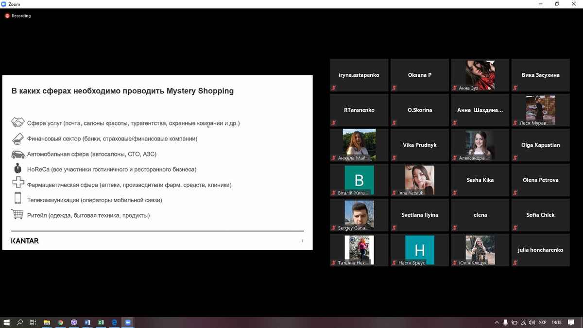Click the clock showing 14:18
Screen dimensions: 583x328
click(x=557, y=322)
